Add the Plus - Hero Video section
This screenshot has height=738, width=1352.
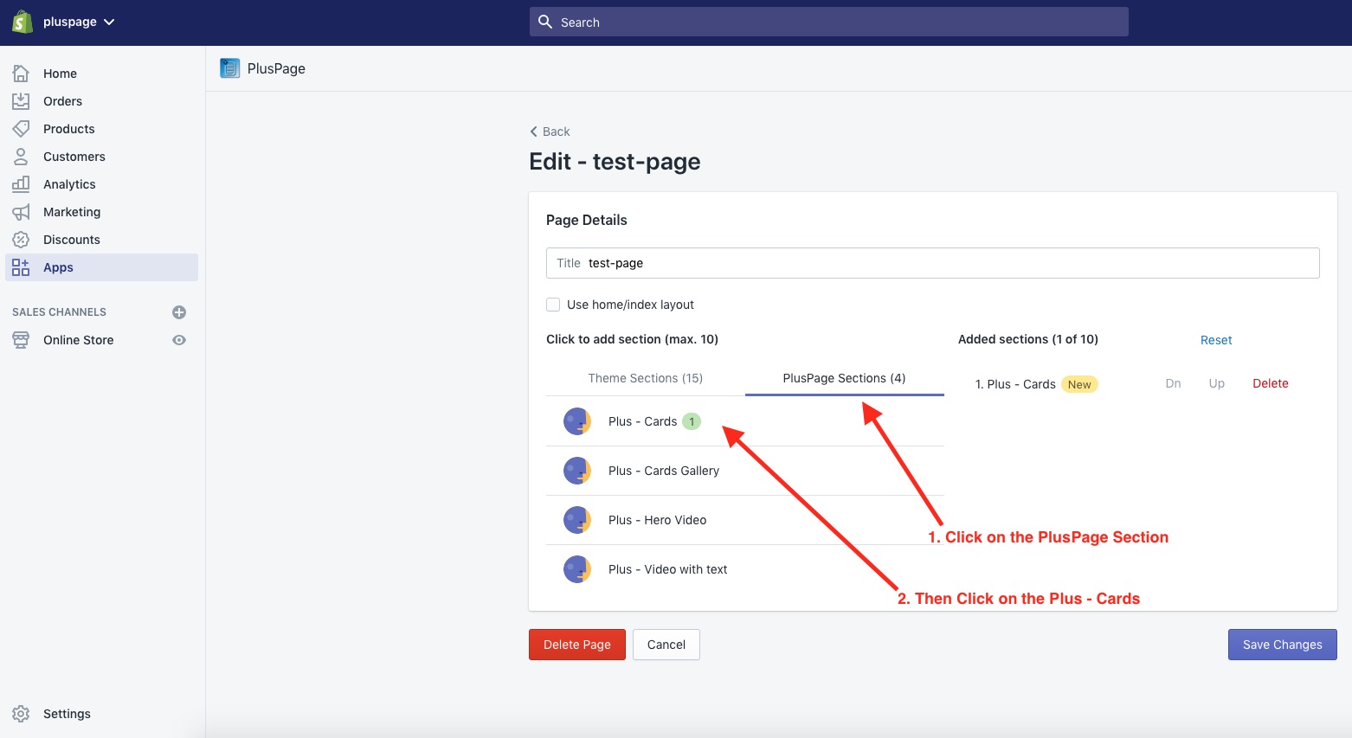657,520
